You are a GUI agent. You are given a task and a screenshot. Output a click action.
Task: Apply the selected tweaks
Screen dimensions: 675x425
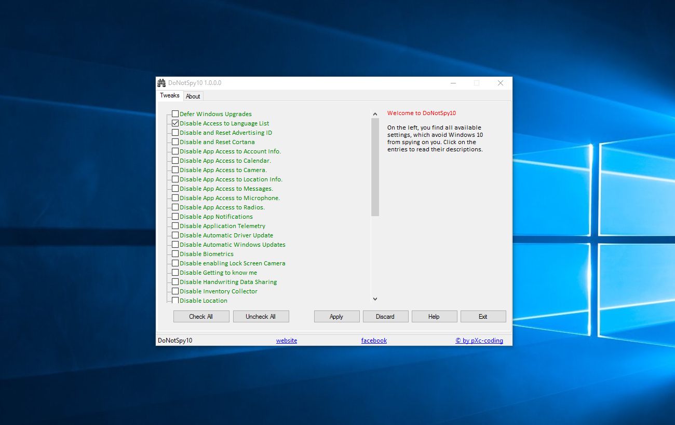click(x=336, y=317)
